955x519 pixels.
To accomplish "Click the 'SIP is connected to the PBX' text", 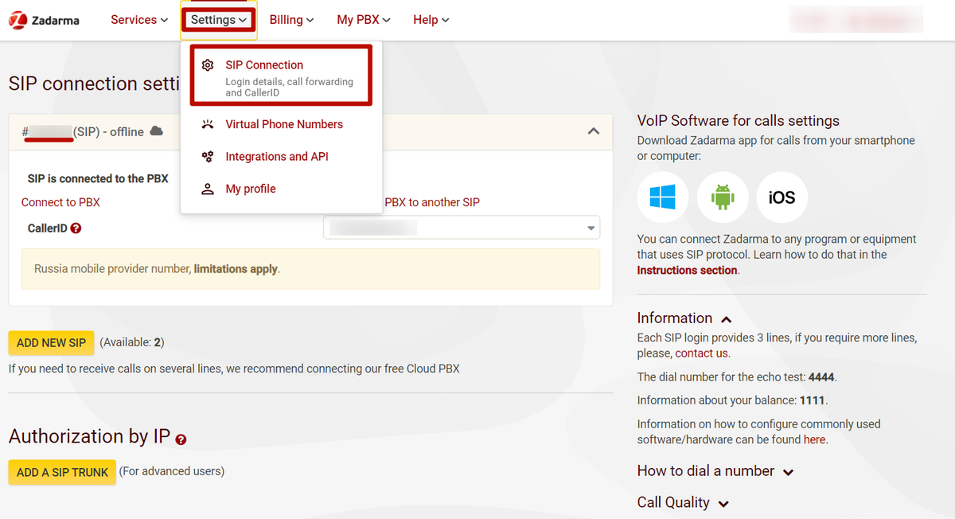I will coord(98,178).
